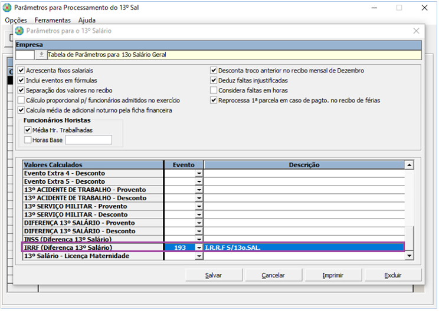Open dropdown for 13º ACIDENTE DE TRABALHO - Desconto
The image size is (439, 311).
(199, 198)
